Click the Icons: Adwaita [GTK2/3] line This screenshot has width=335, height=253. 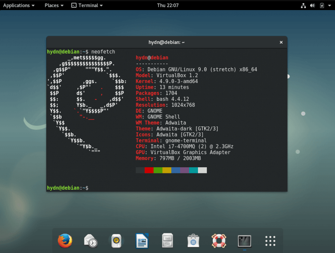click(170, 135)
